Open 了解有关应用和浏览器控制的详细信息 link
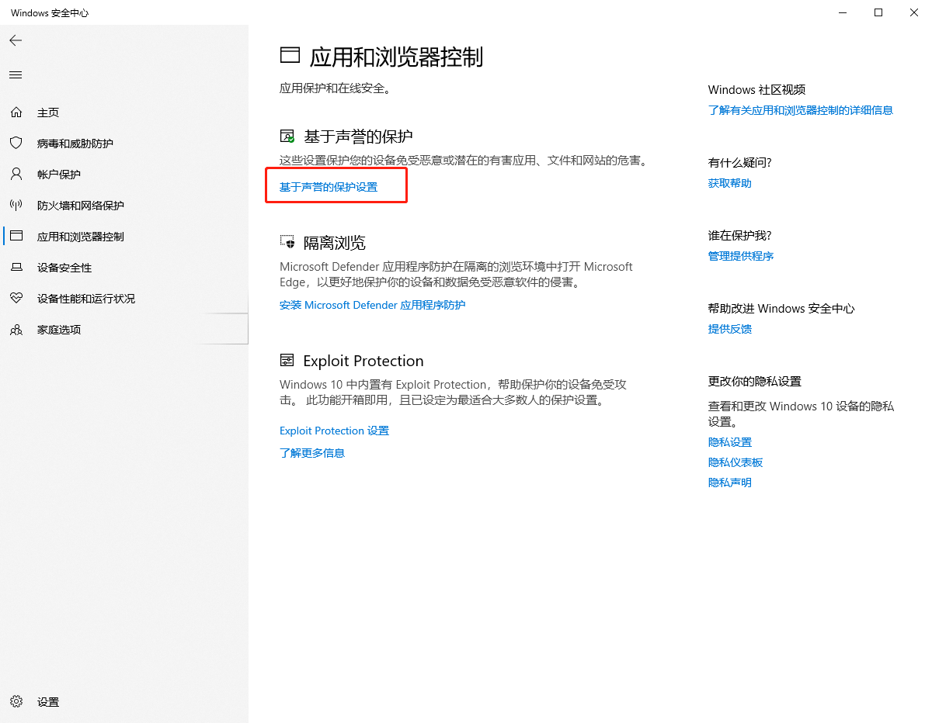The height and width of the screenshot is (723, 932). [x=801, y=110]
